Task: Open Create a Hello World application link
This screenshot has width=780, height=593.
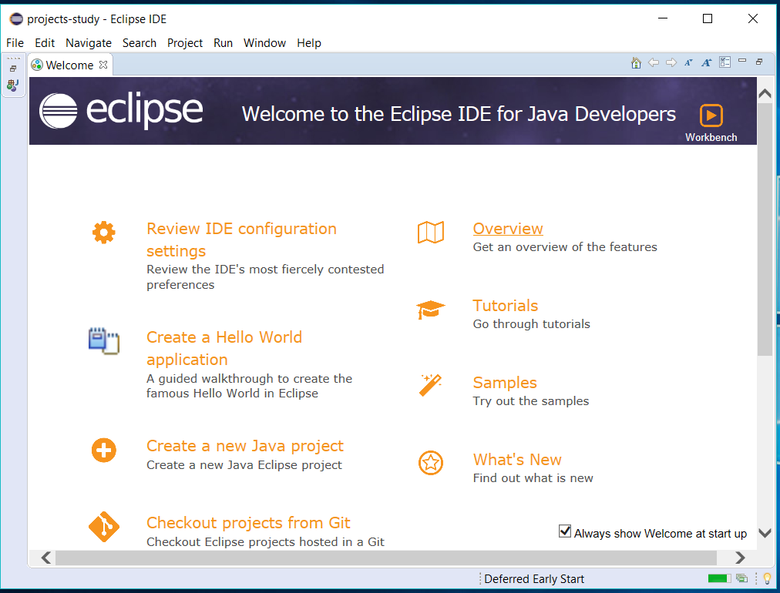Action: click(x=224, y=348)
